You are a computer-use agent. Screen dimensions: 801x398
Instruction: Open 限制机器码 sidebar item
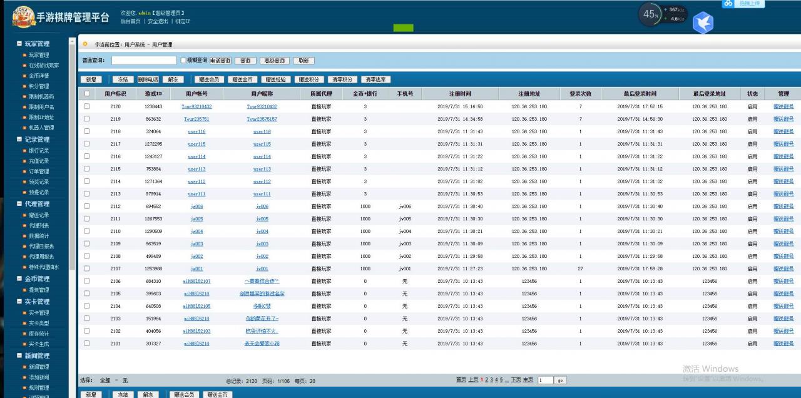click(x=41, y=97)
